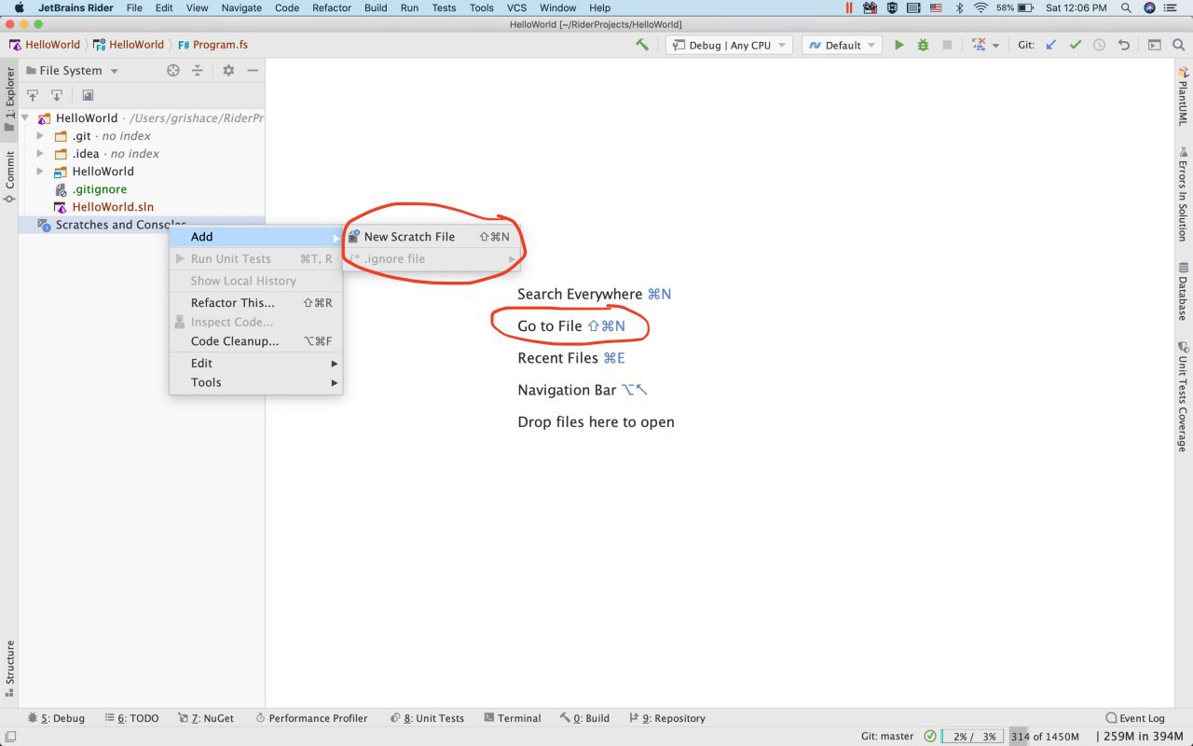The image size is (1193, 746).
Task: Open the 8: Unit Tests tool window
Action: click(427, 718)
